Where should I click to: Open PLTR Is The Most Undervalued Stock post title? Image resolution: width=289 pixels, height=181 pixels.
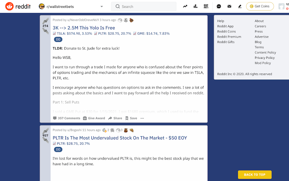click(120, 138)
